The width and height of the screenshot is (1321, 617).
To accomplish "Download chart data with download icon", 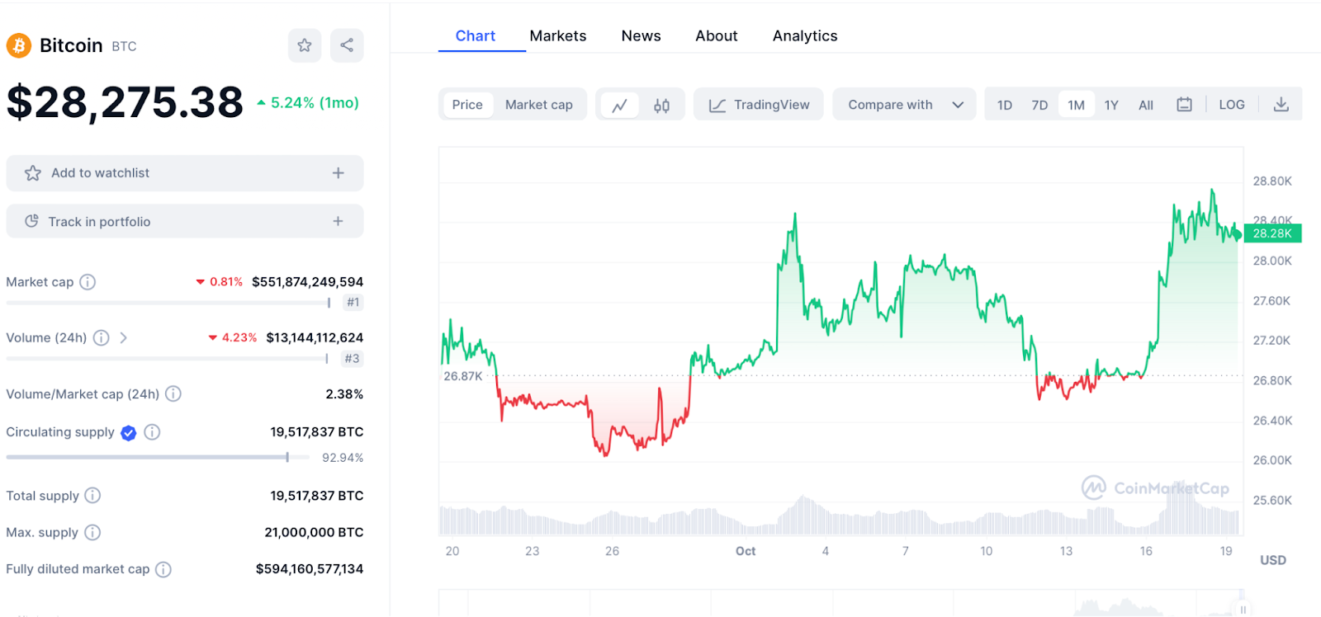I will click(x=1281, y=105).
